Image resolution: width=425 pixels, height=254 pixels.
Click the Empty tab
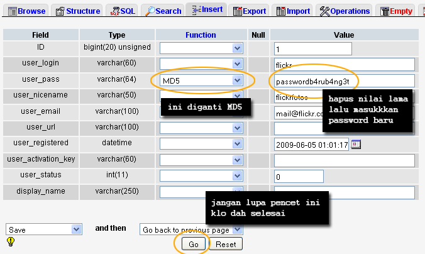[395, 11]
